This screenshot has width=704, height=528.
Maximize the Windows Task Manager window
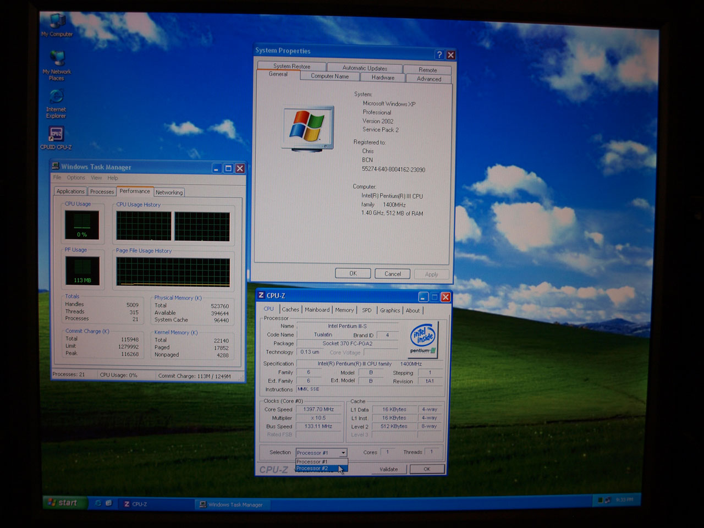(x=228, y=168)
